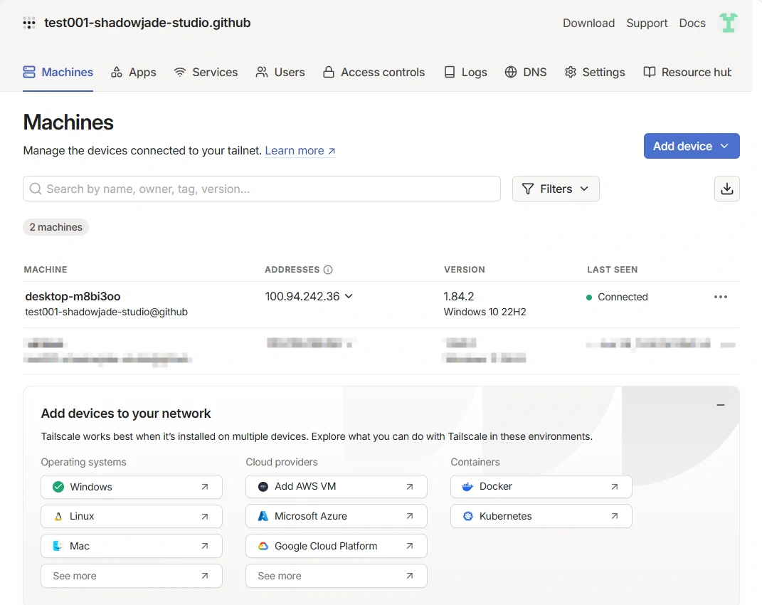The width and height of the screenshot is (762, 605).
Task: Open the desktop-m8bi3oo three-dots menu
Action: (720, 297)
